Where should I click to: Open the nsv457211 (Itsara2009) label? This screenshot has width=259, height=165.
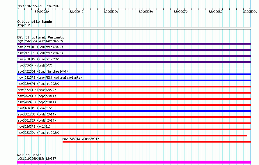point(37,90)
